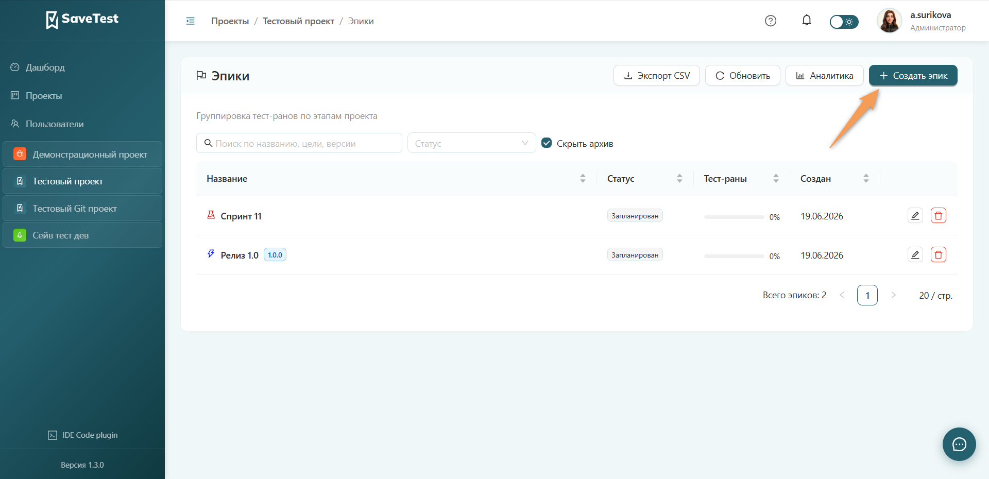Open the help question mark icon
Screen dimensions: 989x479
click(771, 21)
